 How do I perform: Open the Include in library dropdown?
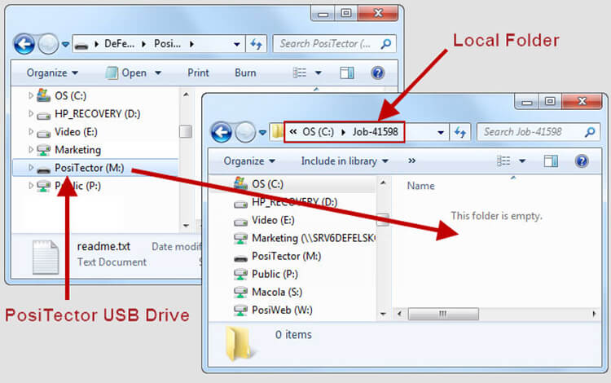(344, 161)
